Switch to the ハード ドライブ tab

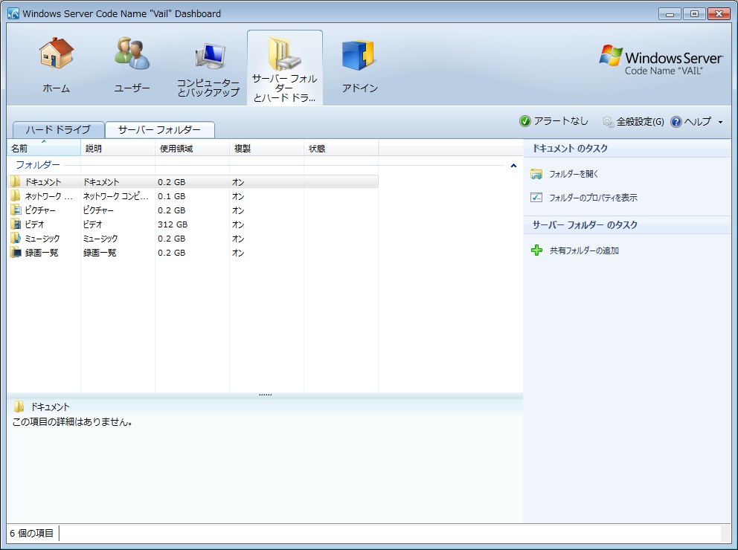coord(58,129)
